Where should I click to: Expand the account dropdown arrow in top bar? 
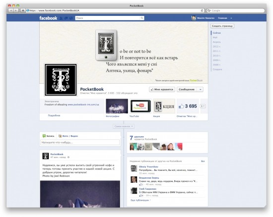(x=231, y=18)
